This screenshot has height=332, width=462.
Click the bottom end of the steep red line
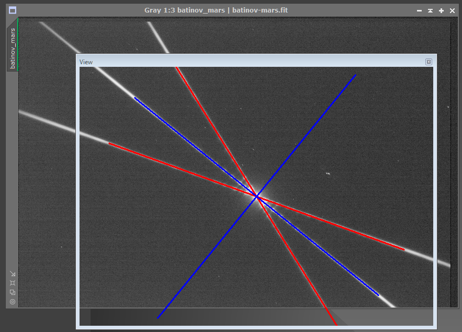(x=336, y=325)
